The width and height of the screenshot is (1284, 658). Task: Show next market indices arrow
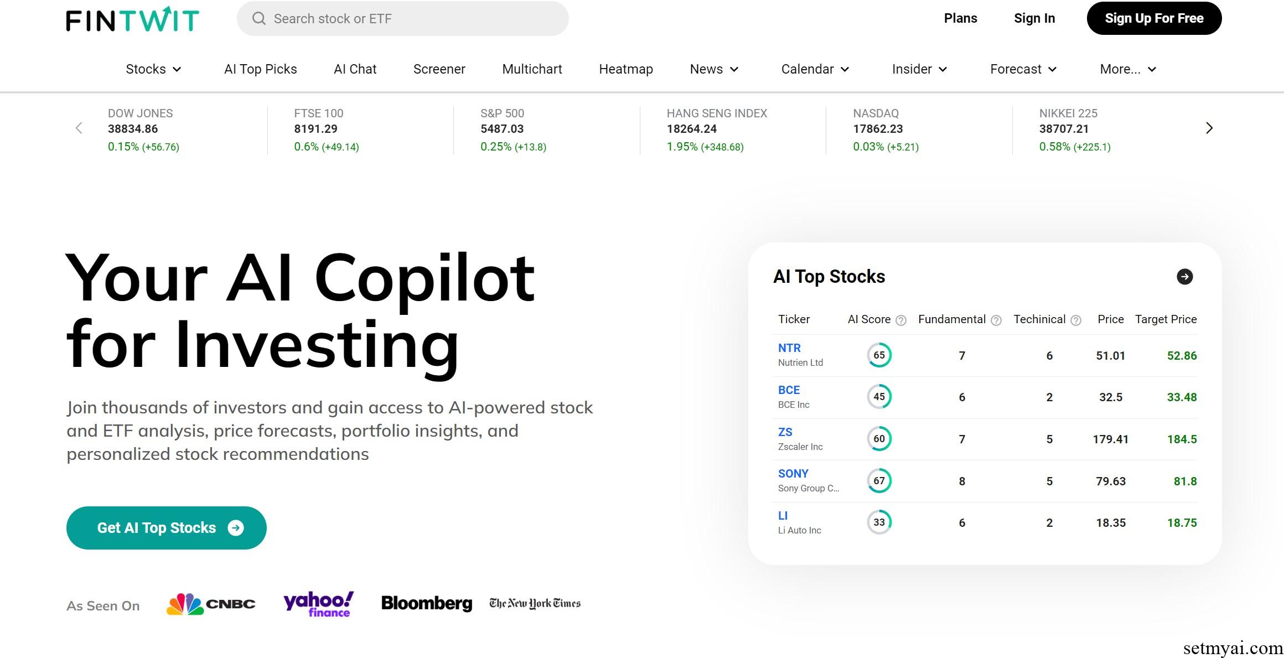[1209, 128]
